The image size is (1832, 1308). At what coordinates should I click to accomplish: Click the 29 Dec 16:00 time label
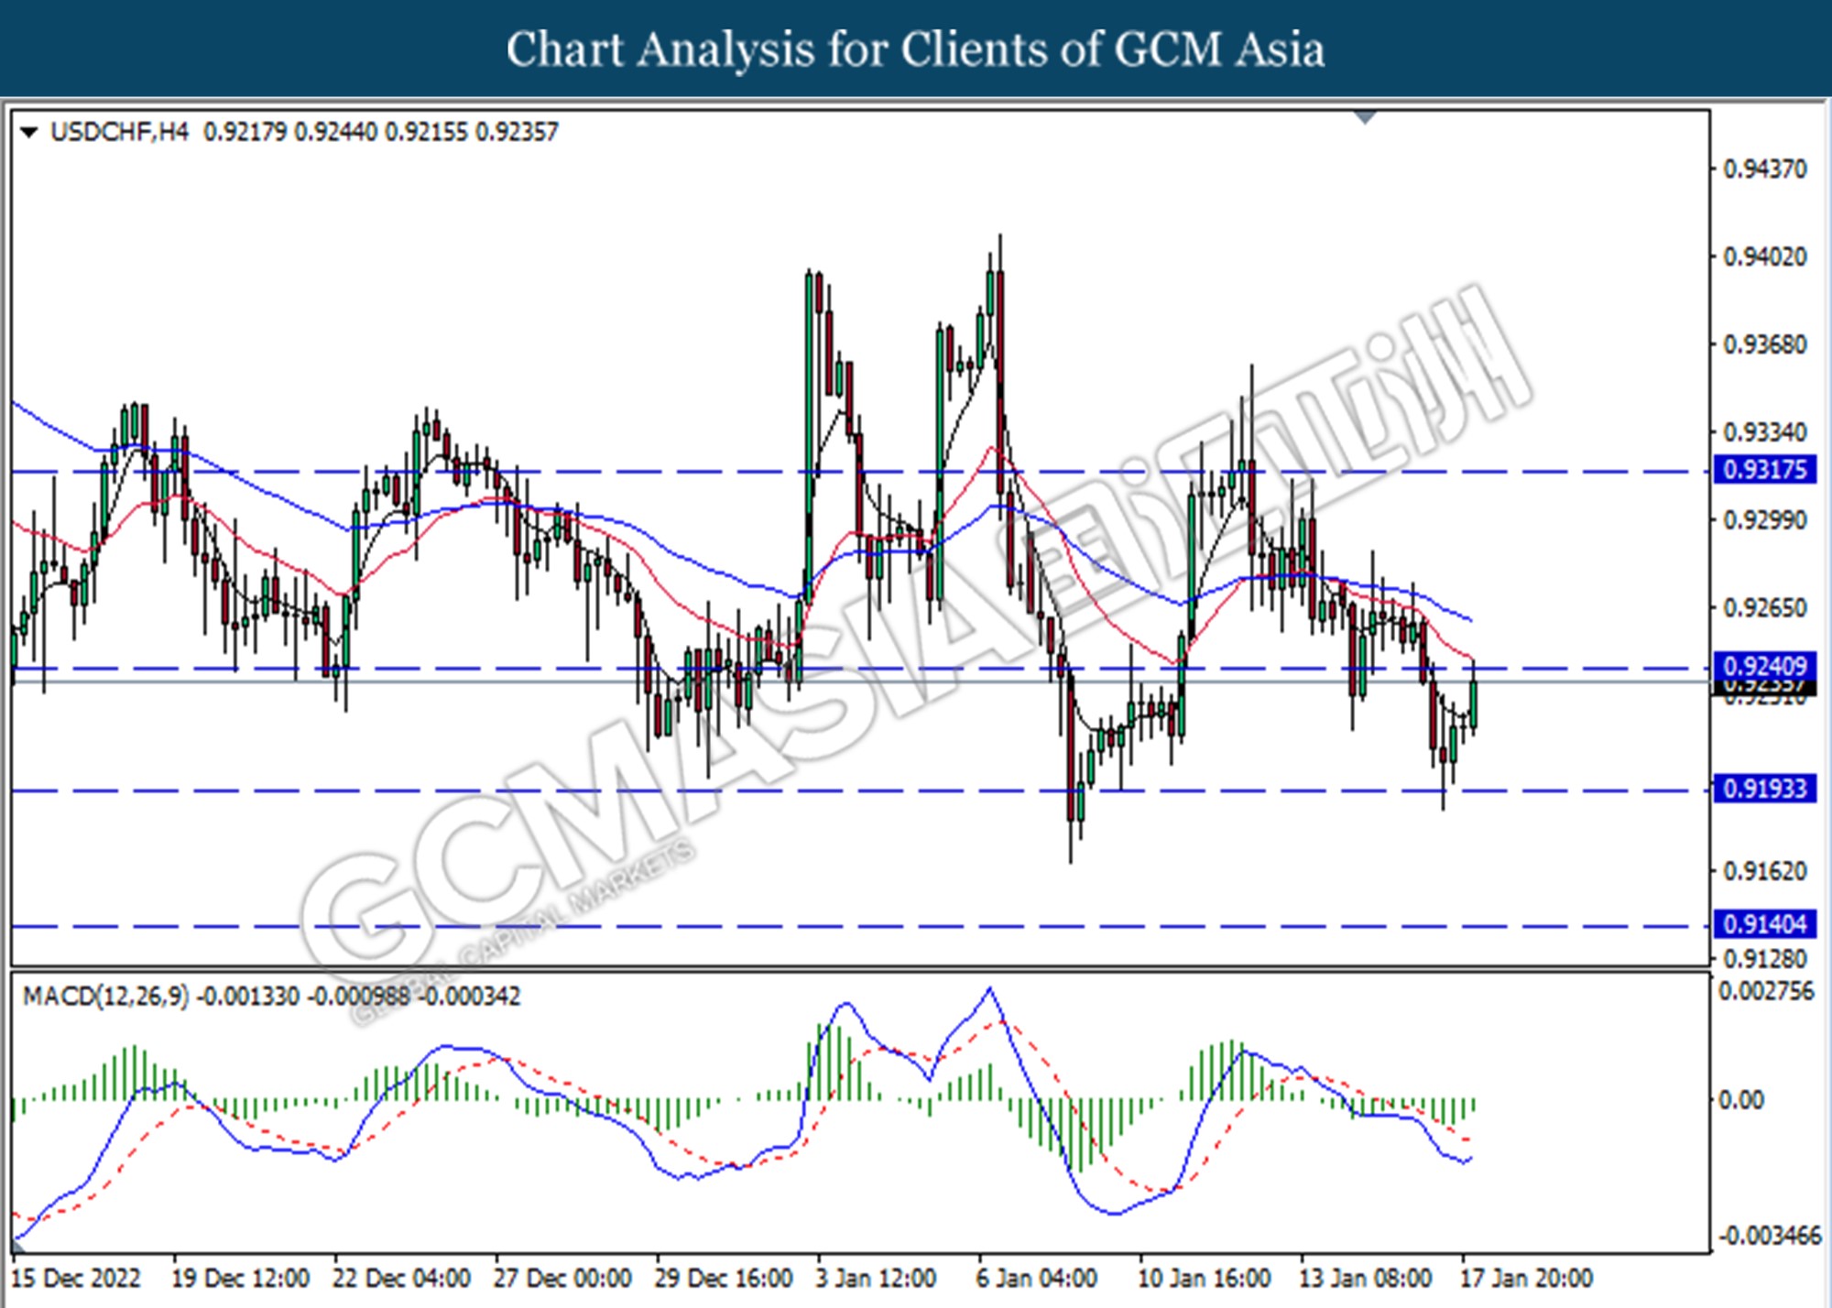coord(724,1278)
